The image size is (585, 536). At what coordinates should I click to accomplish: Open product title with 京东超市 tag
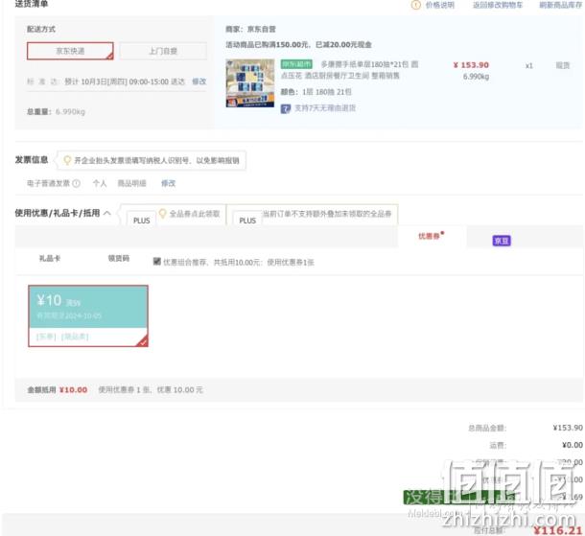point(349,70)
